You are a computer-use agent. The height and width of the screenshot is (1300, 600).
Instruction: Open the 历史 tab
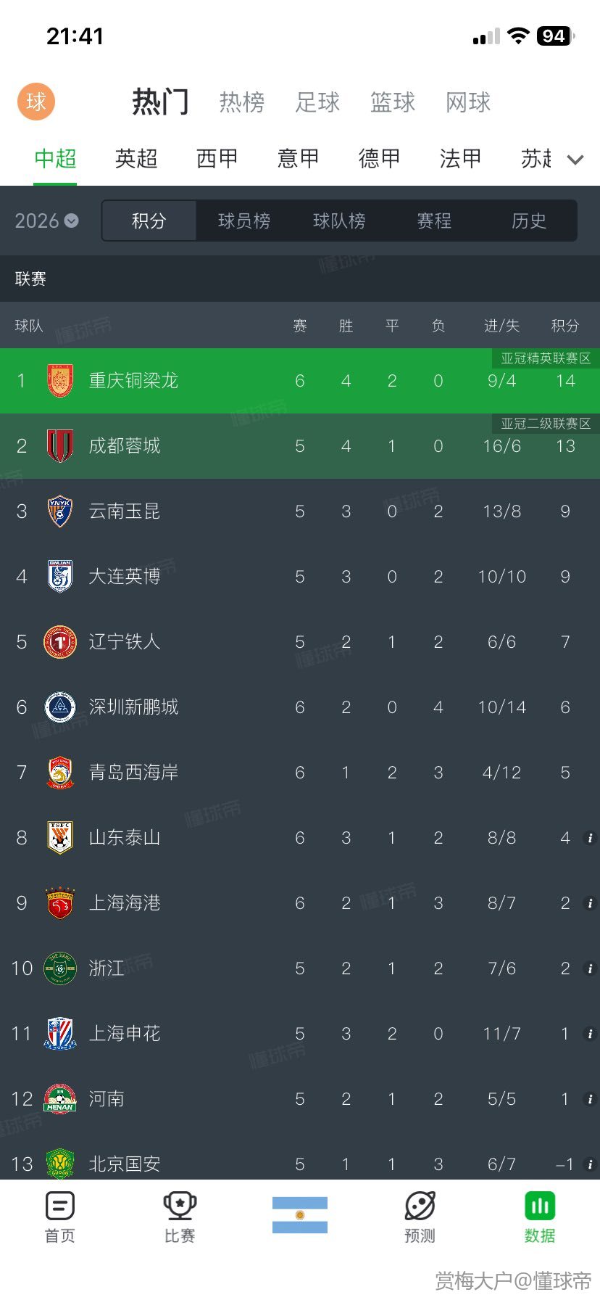[x=529, y=221]
